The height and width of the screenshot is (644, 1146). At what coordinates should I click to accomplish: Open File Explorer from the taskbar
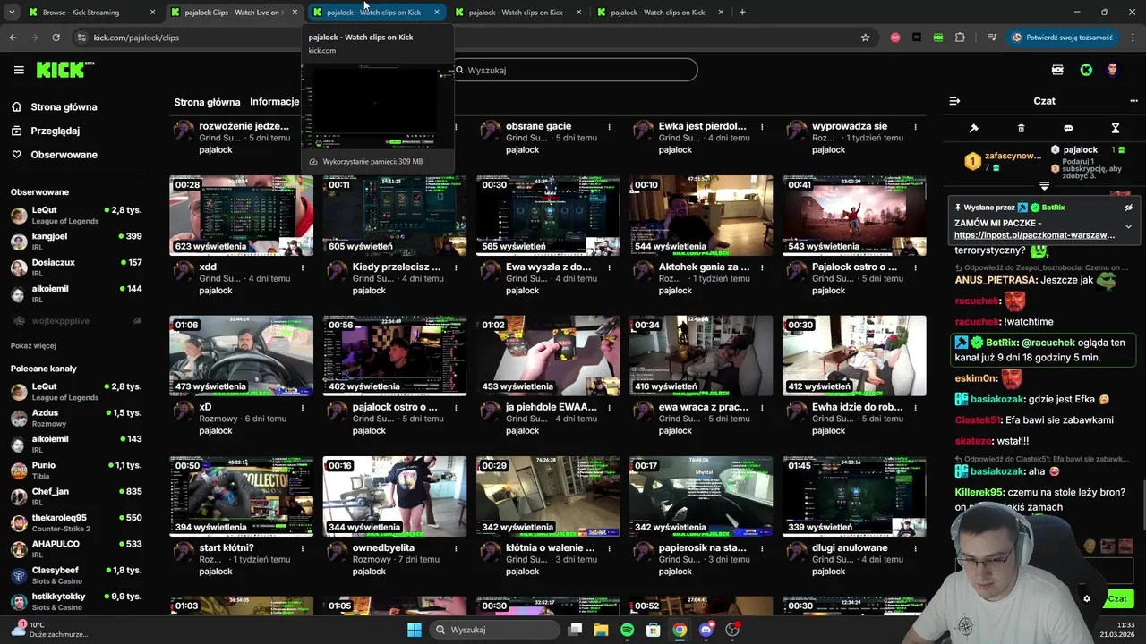[601, 630]
